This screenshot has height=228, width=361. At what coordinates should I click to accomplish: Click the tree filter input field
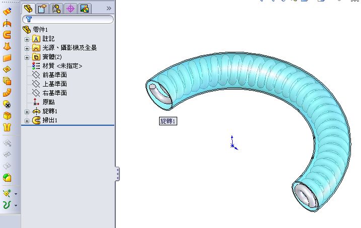[x=68, y=19]
